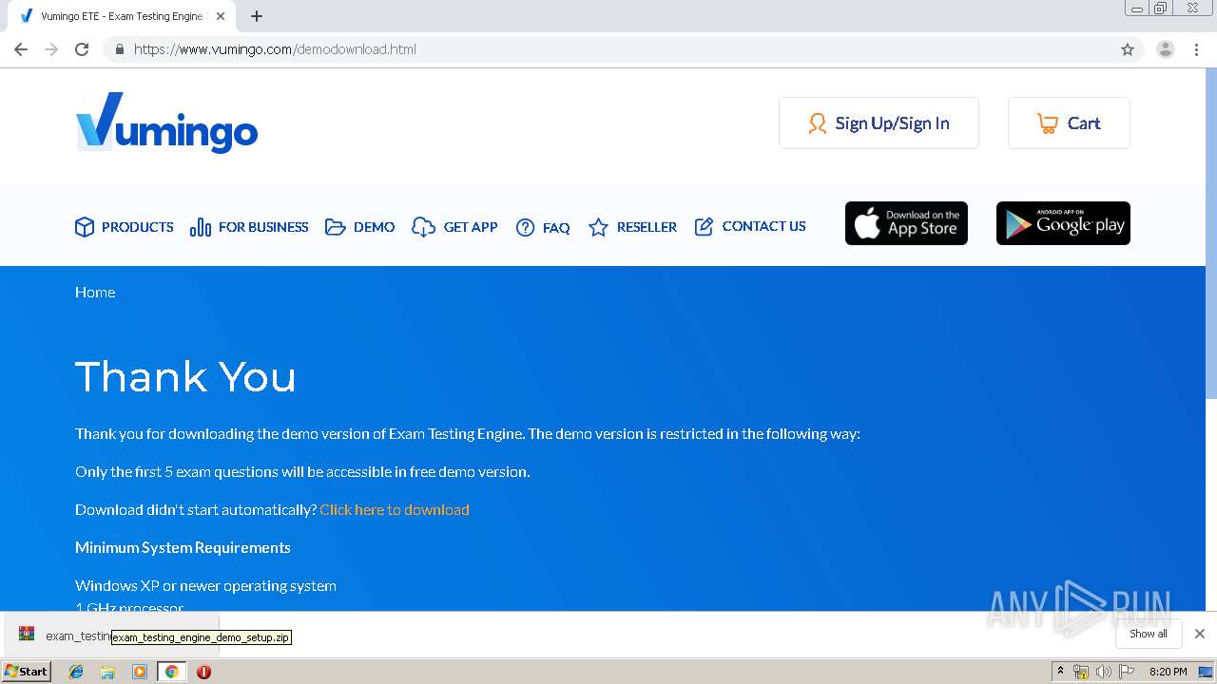Click the Minimum System Requirements text
The height and width of the screenshot is (684, 1217).
[x=183, y=548]
